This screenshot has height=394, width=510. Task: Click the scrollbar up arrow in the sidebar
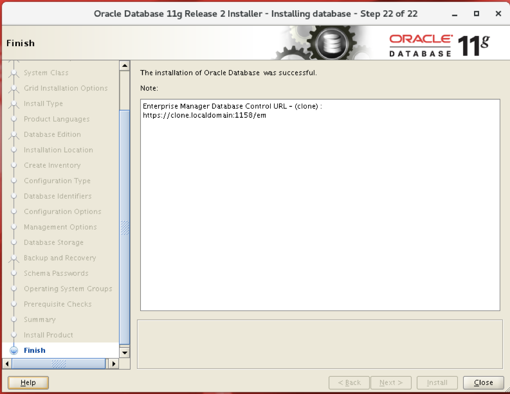click(125, 65)
